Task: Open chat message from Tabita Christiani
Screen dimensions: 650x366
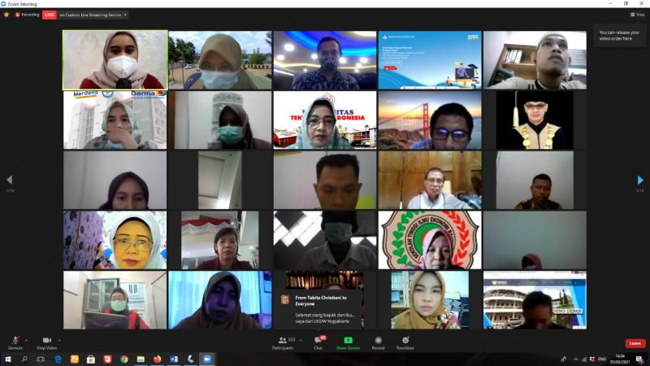Action: click(x=317, y=305)
